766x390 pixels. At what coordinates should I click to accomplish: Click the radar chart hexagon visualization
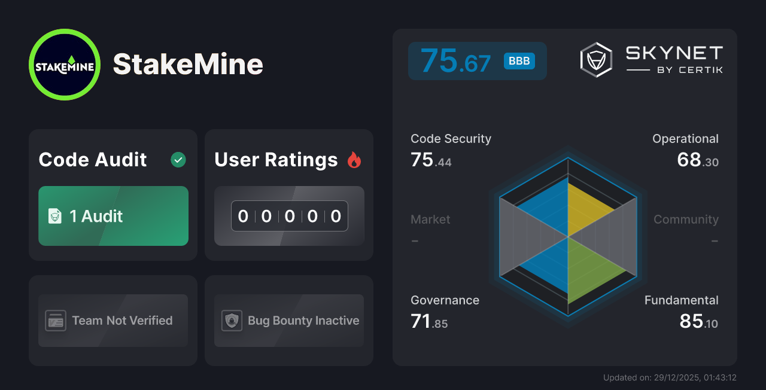pyautogui.click(x=567, y=236)
